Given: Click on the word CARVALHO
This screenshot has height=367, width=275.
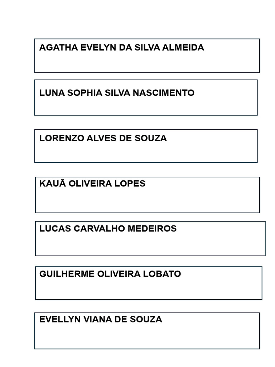Looking at the screenshot, I should coord(100,229).
